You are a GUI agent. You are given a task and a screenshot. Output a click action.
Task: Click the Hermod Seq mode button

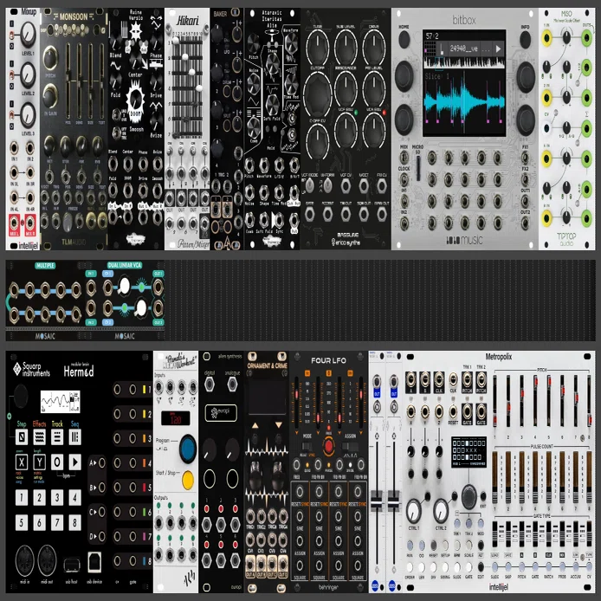click(74, 437)
